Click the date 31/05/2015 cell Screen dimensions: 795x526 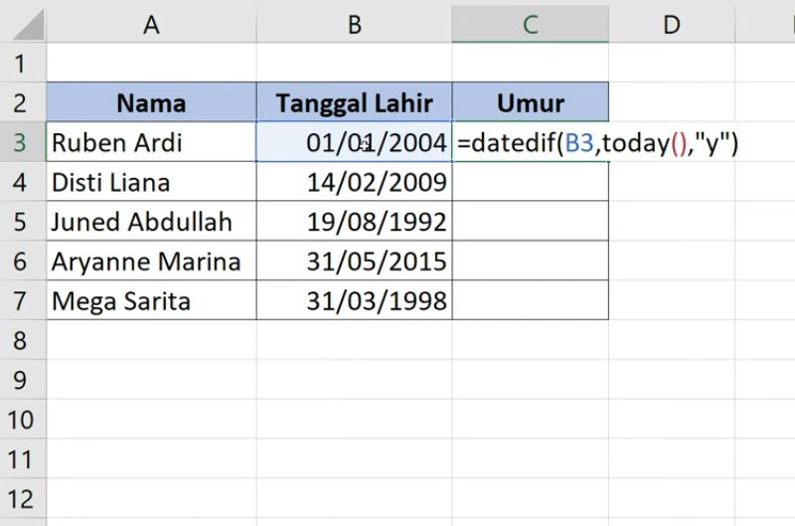(354, 262)
